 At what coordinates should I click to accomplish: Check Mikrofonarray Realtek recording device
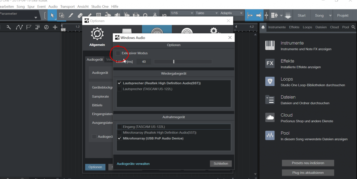click(119, 133)
